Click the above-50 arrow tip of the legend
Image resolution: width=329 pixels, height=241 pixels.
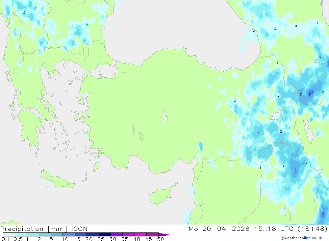[x=164, y=234]
